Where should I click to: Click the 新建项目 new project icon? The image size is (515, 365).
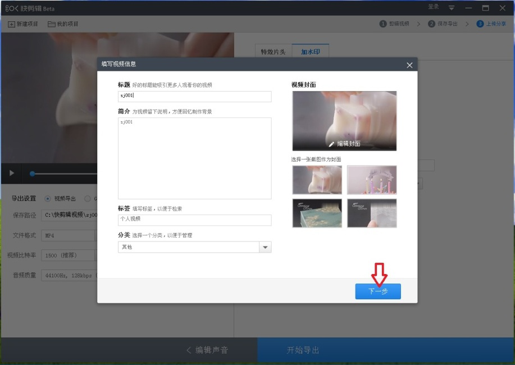[x=11, y=24]
